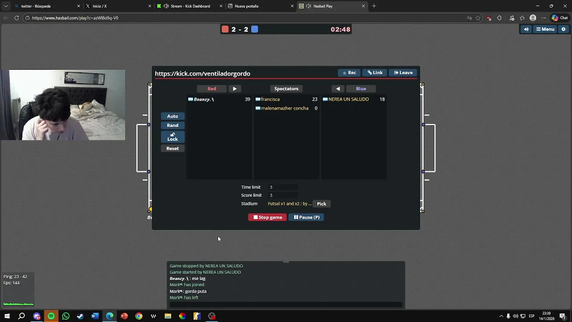
Task: Open the favorites list icon
Action: pos(522,18)
